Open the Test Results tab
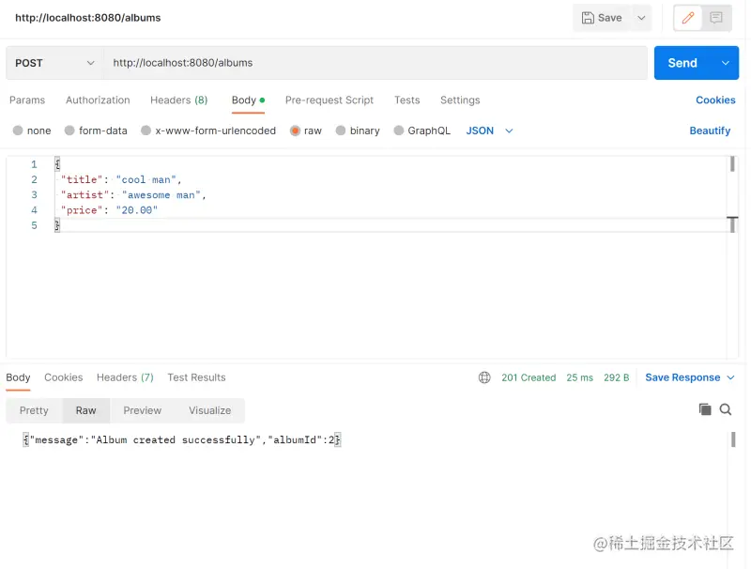 point(196,377)
